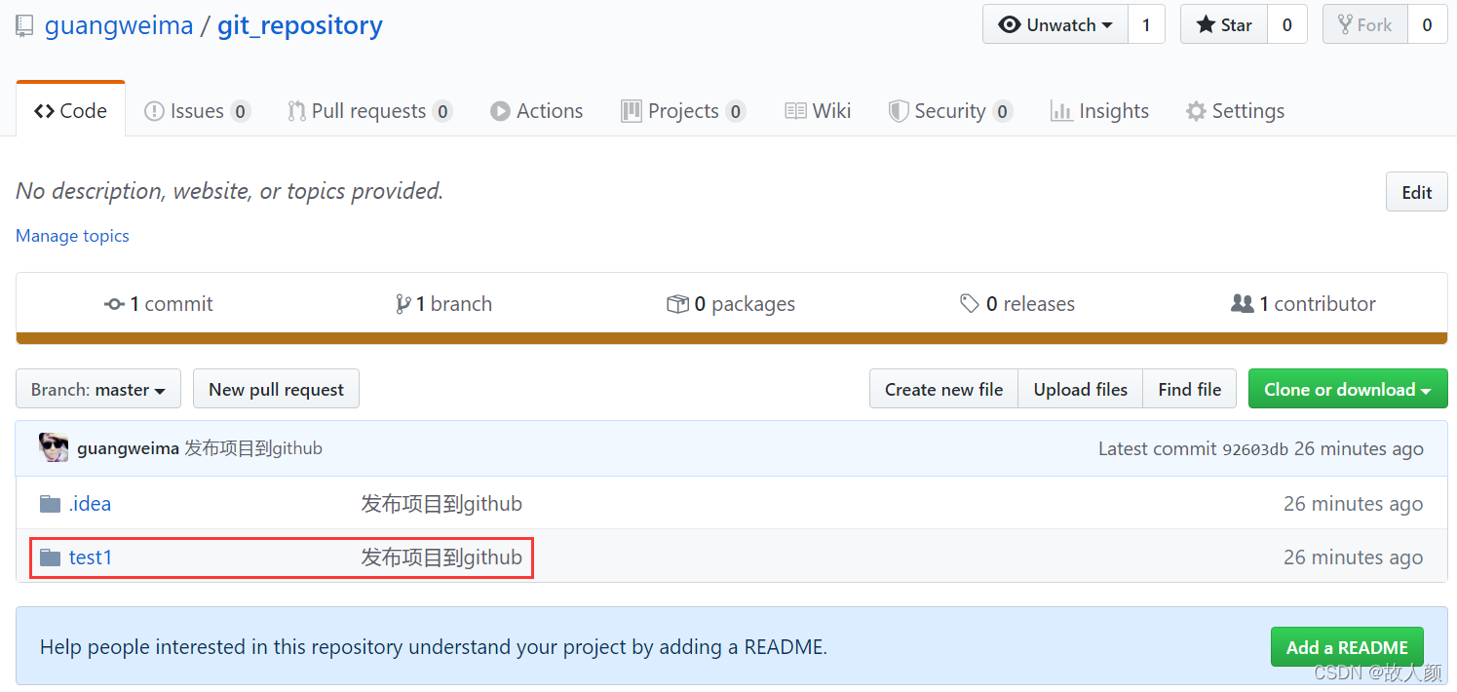Click the Fork button
Image resolution: width=1457 pixels, height=692 pixels.
pos(1364,25)
